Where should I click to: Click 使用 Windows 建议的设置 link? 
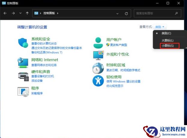123,81
